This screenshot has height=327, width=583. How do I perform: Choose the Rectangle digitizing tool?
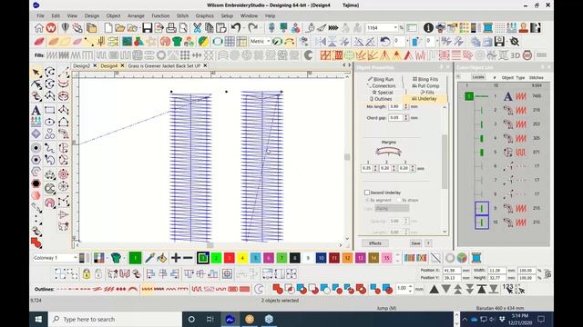[x=50, y=110]
